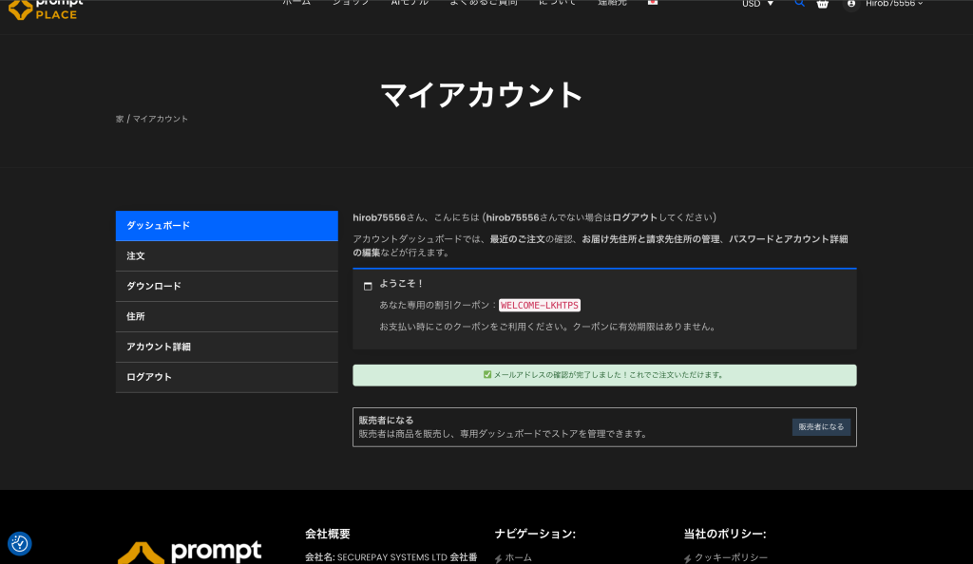Open the shopping cart basket icon
This screenshot has width=973, height=564.
[823, 4]
